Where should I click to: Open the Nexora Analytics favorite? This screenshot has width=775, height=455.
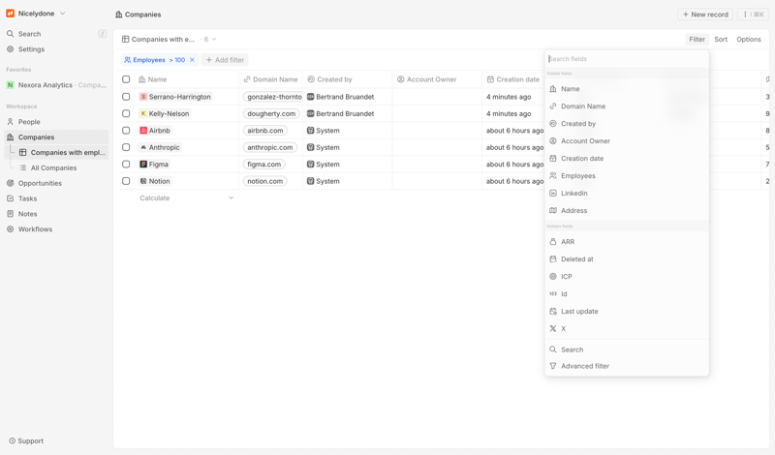point(56,85)
